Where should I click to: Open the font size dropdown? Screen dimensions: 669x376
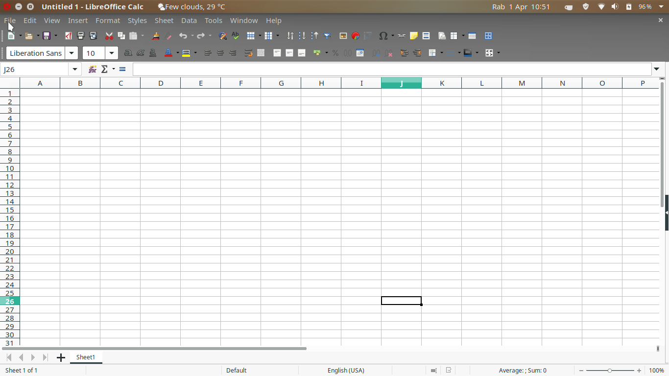pos(112,53)
